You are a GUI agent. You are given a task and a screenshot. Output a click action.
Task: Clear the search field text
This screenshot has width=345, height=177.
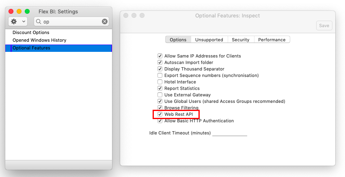pyautogui.click(x=104, y=21)
